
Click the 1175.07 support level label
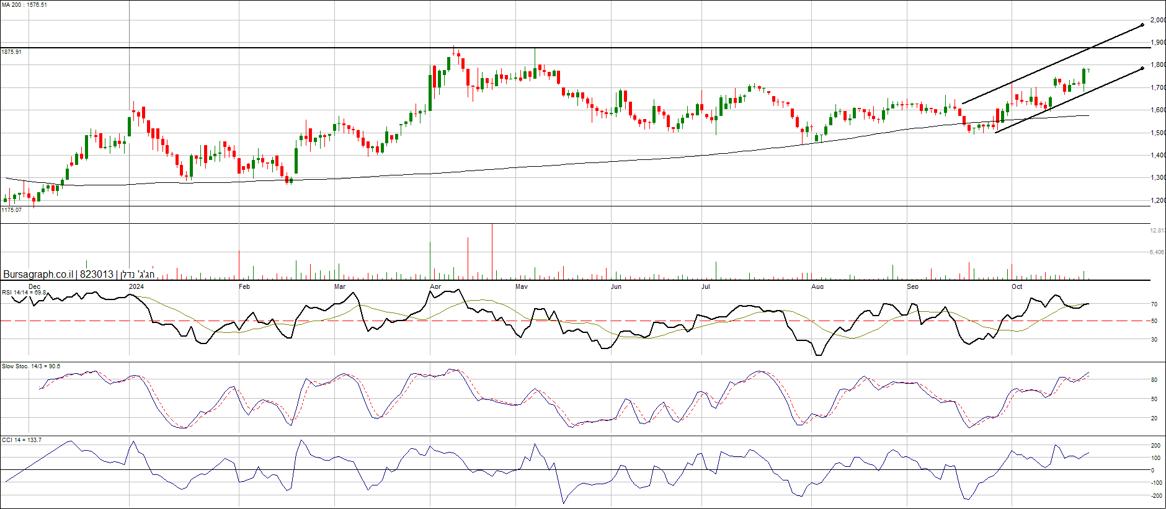tap(12, 210)
